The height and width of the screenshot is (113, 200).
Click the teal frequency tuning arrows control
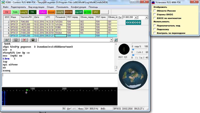tap(133, 22)
